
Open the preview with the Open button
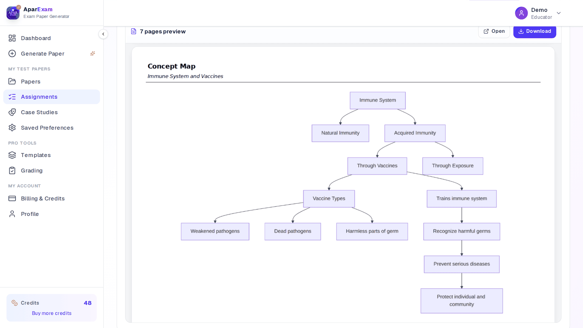pos(494,31)
